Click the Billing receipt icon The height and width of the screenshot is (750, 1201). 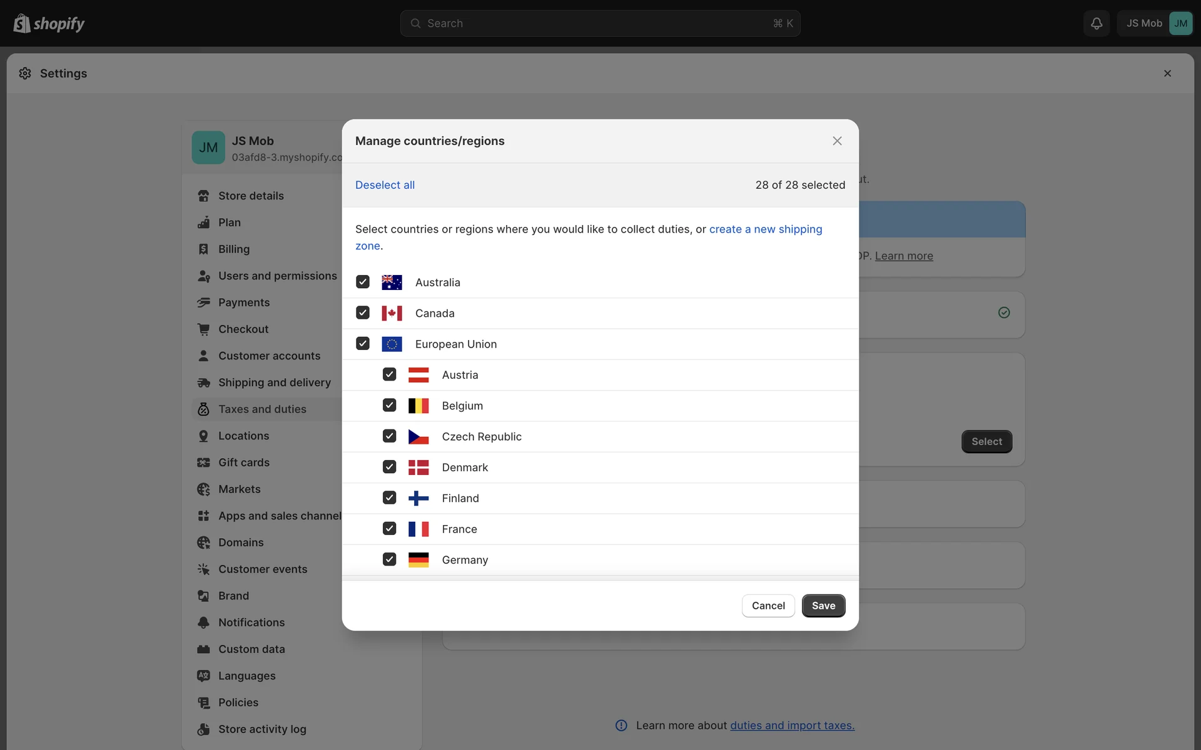click(x=203, y=249)
